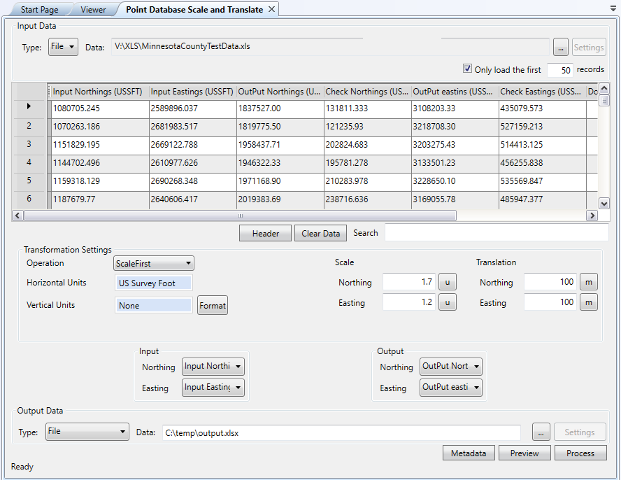The width and height of the screenshot is (621, 480).
Task: Switch to the Viewer tab
Action: point(93,10)
